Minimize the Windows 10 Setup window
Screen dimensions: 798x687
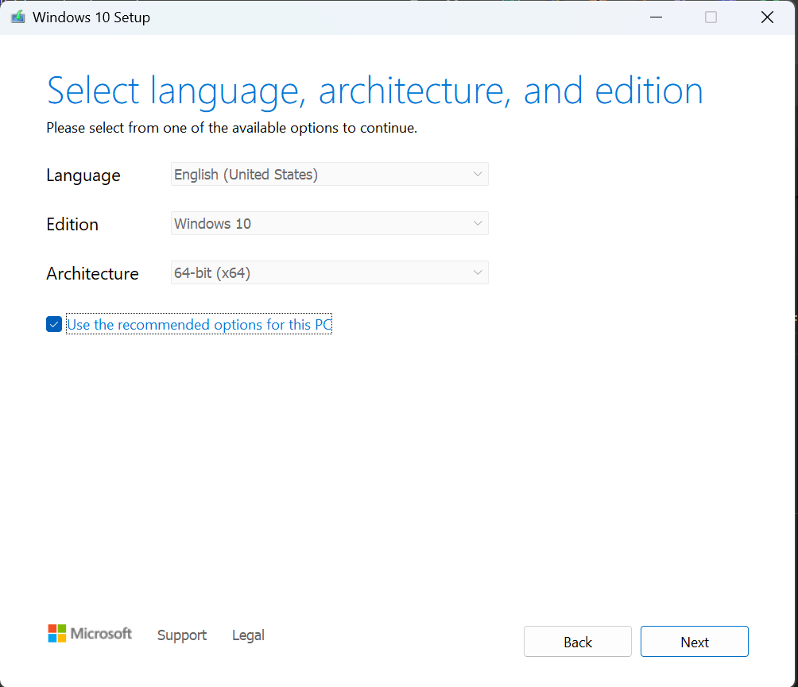coord(656,17)
